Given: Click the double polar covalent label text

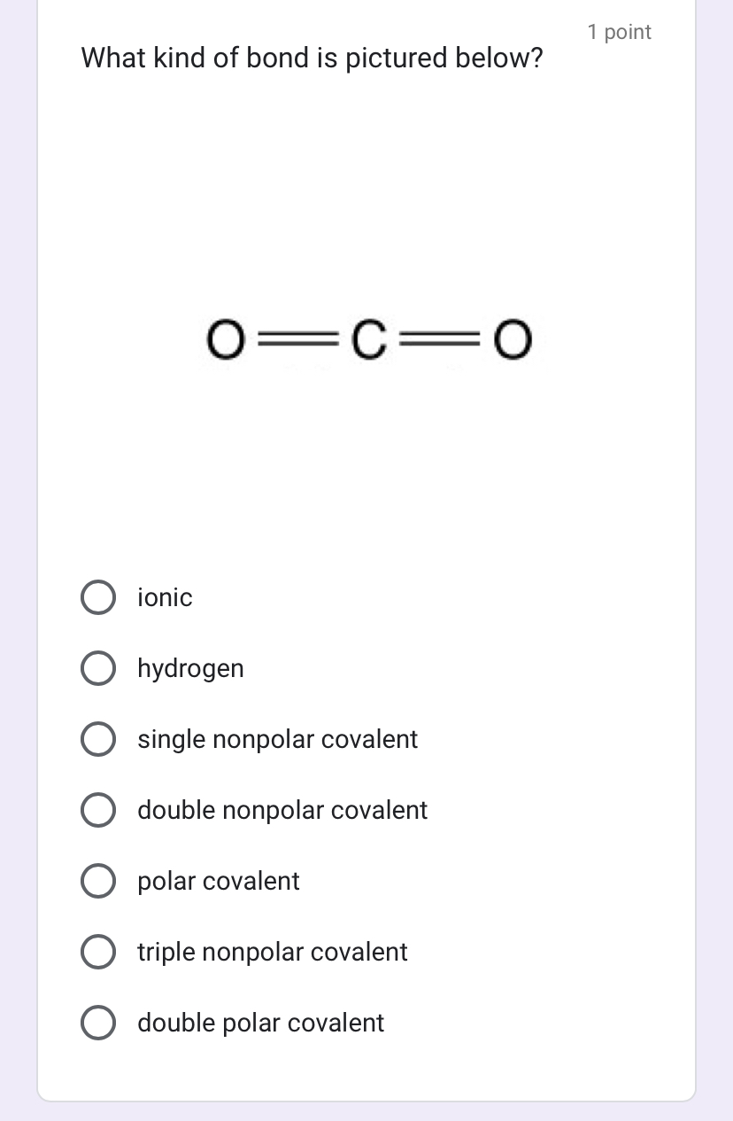Looking at the screenshot, I should click(x=260, y=1023).
